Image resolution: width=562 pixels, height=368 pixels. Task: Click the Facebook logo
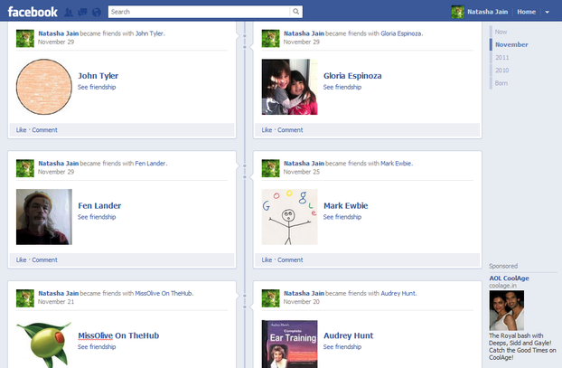click(33, 12)
